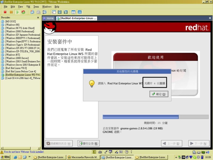Close the Favorites panel
This screenshot has width=213, height=160.
click(x=38, y=18)
